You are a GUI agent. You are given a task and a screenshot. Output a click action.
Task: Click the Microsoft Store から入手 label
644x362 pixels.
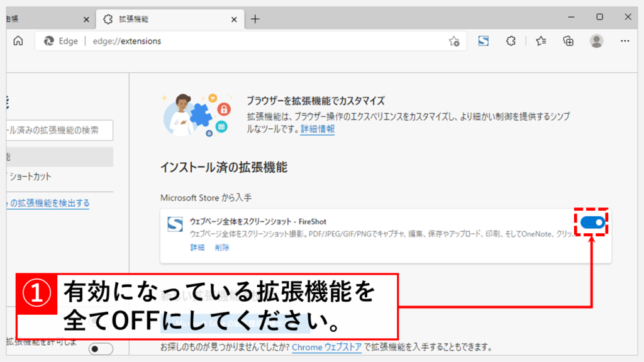[x=206, y=198]
